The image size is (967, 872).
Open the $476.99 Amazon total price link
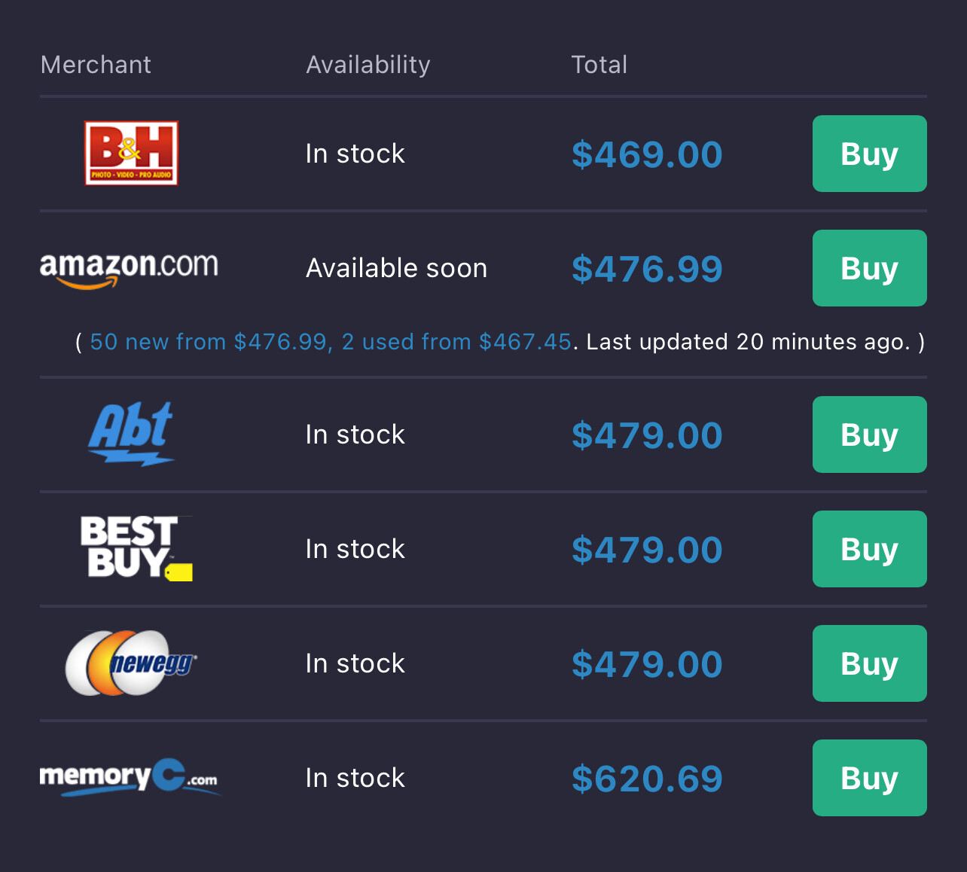click(x=646, y=269)
